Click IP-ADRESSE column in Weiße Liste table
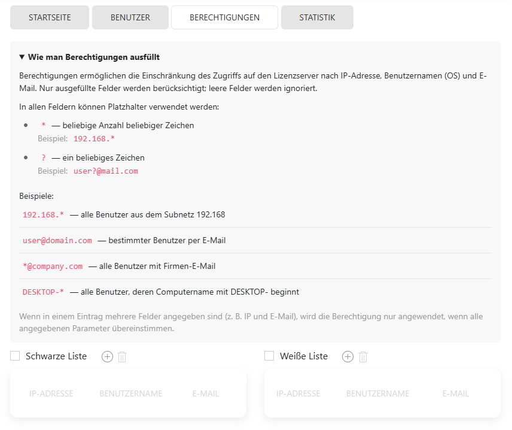Image resolution: width=512 pixels, height=430 pixels. coord(298,393)
